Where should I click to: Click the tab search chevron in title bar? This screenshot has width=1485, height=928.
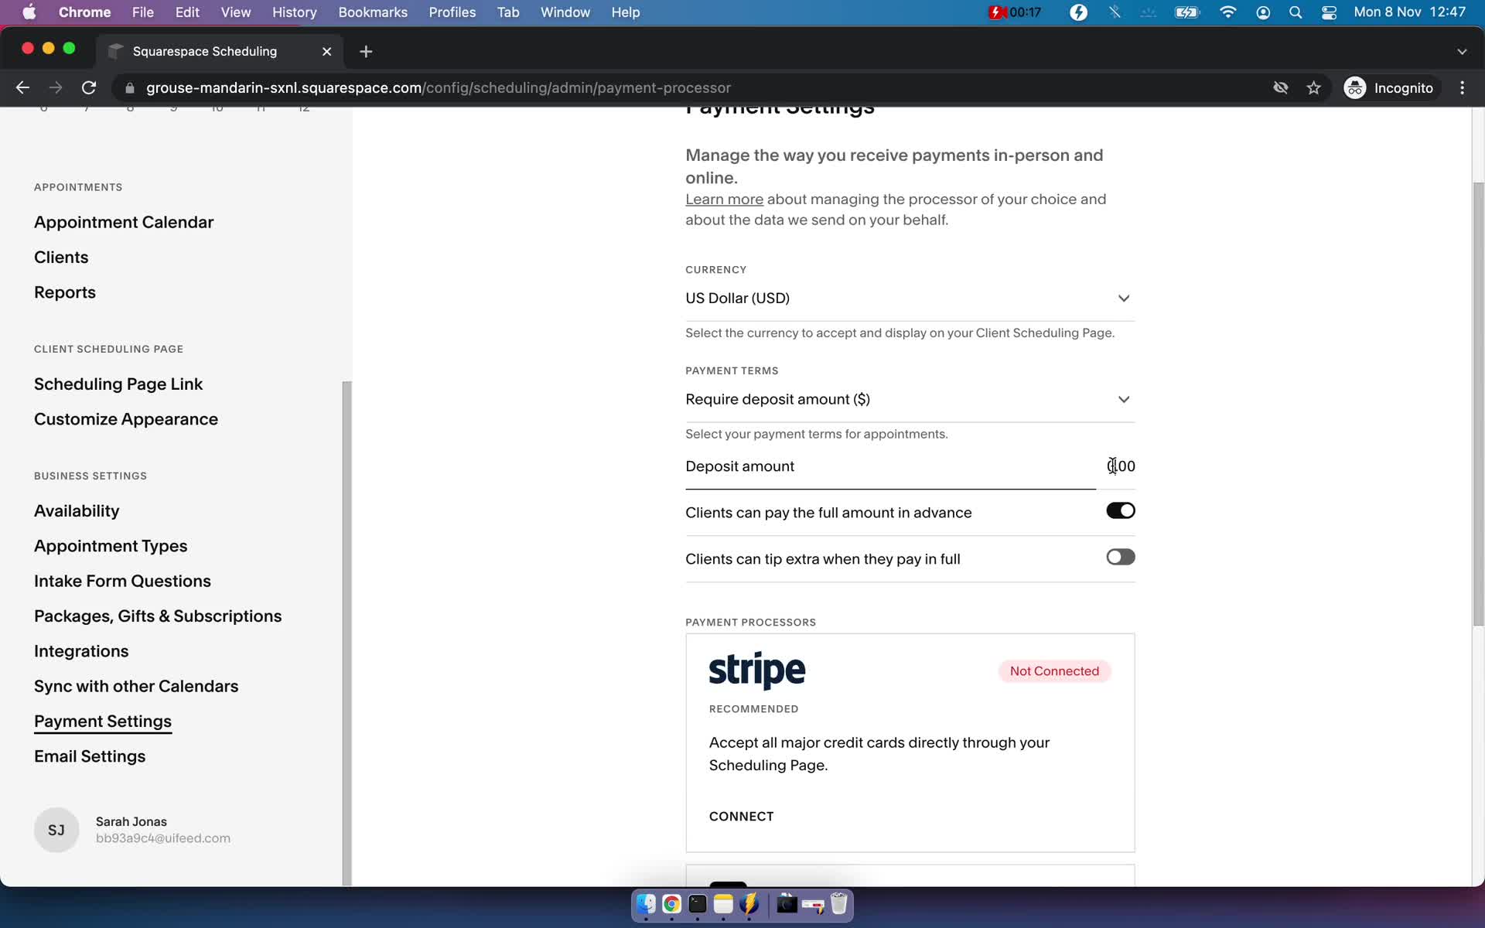coord(1461,51)
